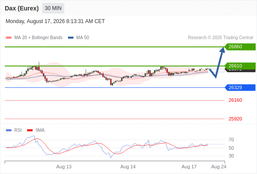The width and height of the screenshot is (257, 174).
Task: Click the Aug 24 date axis label
Action: (x=219, y=167)
